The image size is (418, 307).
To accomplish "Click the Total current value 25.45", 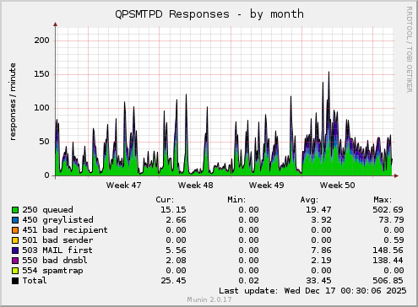I will (173, 281).
